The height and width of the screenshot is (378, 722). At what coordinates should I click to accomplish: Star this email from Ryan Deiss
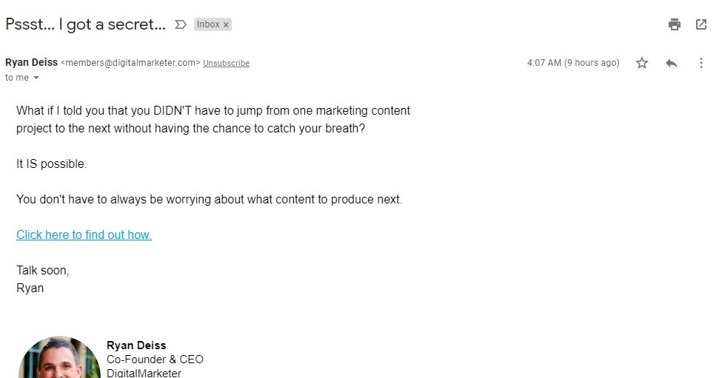tap(642, 63)
